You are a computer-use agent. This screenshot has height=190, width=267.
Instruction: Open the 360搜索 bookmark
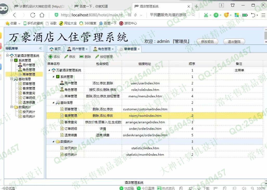pyautogui.click(x=88, y=23)
